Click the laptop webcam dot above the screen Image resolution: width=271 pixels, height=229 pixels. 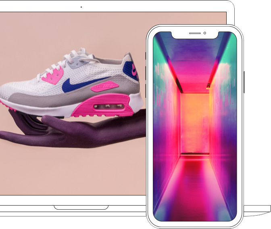point(81,7)
